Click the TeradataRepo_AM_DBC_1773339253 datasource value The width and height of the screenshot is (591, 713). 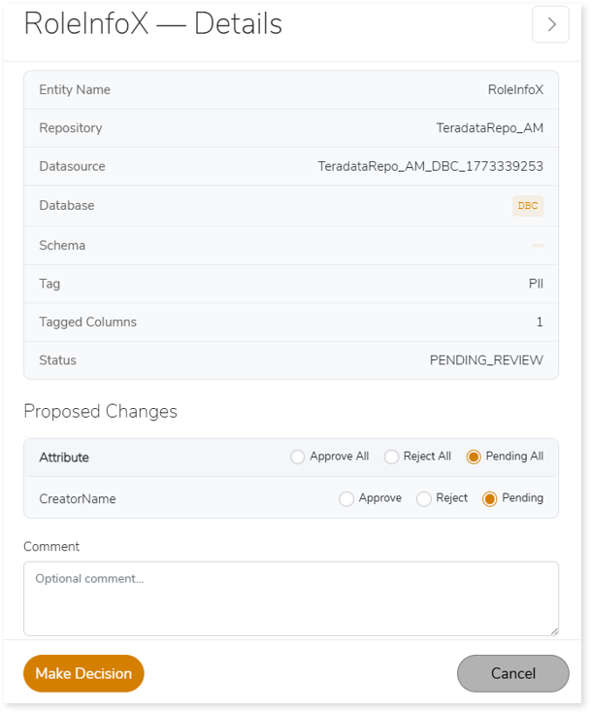point(430,167)
